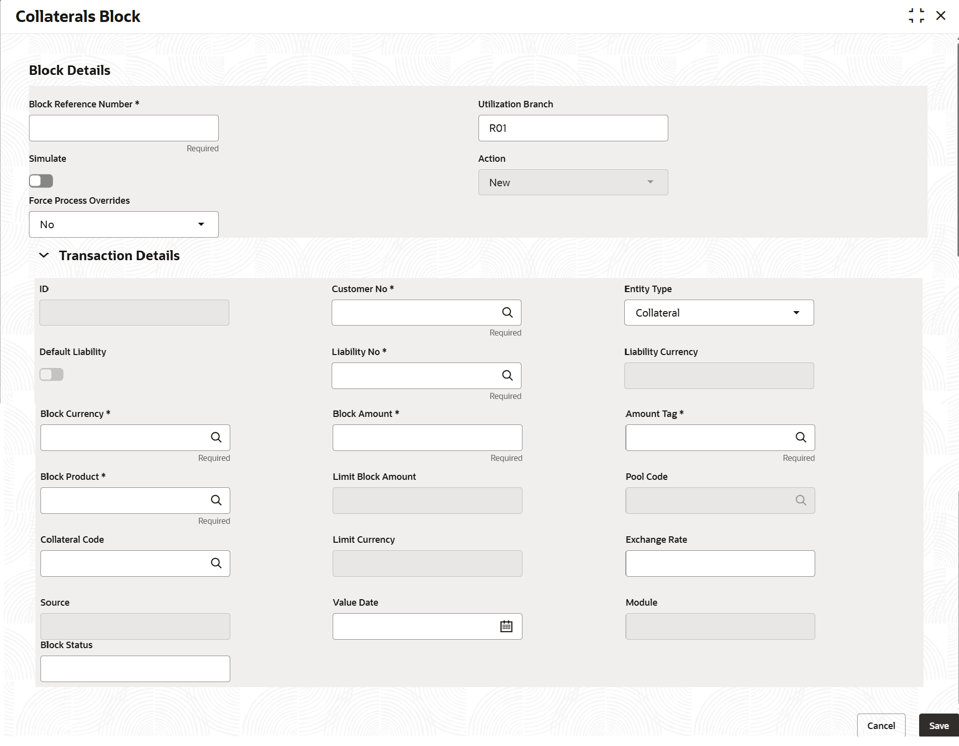Open Entity Type dropdown
This screenshot has width=959, height=746.
(719, 313)
